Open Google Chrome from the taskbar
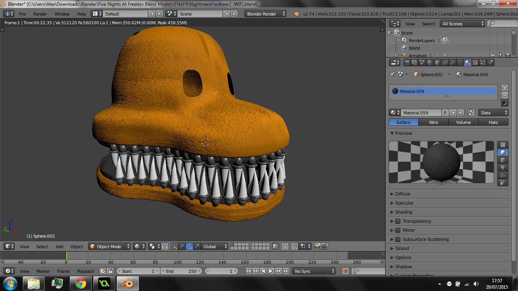This screenshot has width=518, height=291. click(x=80, y=283)
